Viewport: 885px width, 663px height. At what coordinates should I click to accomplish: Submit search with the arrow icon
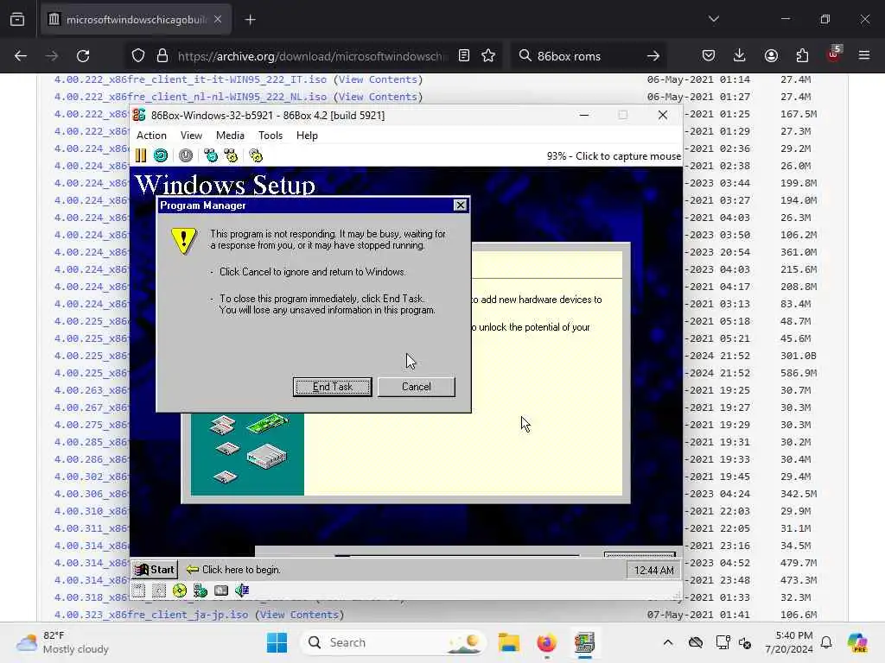pos(653,56)
